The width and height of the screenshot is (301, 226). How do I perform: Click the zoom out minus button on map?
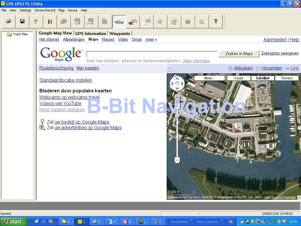coord(177,160)
